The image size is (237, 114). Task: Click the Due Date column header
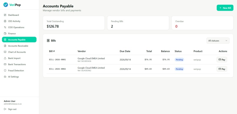click(125, 51)
